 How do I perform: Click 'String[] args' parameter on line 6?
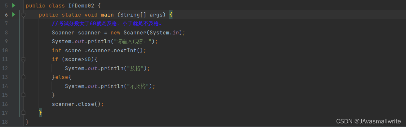click(x=142, y=15)
